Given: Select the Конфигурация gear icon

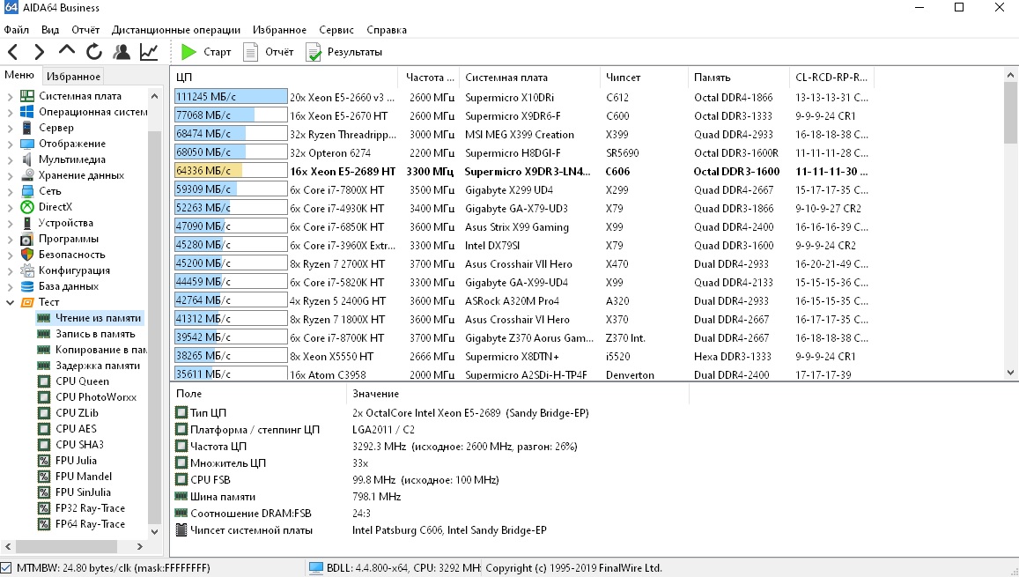Looking at the screenshot, I should coord(27,270).
